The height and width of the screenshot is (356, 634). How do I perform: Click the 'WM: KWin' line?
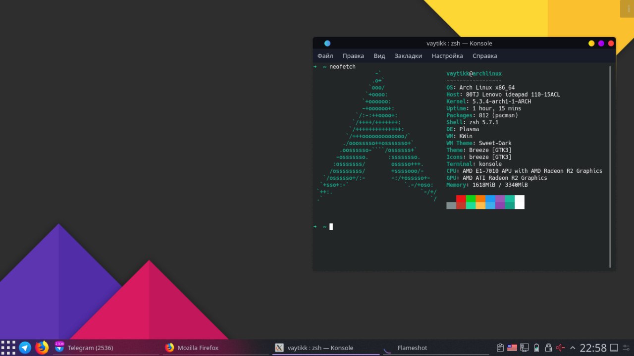coord(459,136)
